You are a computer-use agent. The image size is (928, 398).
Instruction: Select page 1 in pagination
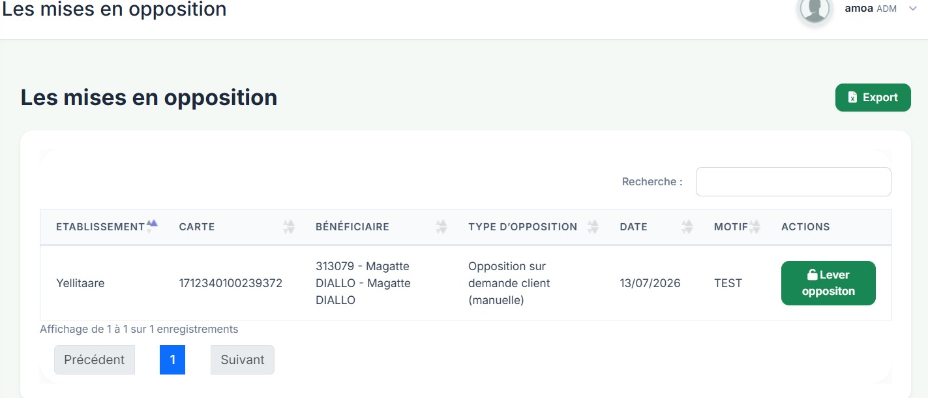point(172,360)
